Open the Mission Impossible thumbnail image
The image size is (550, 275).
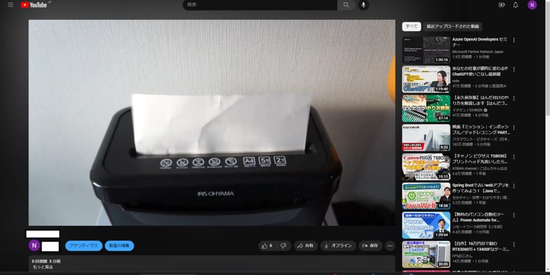426,137
